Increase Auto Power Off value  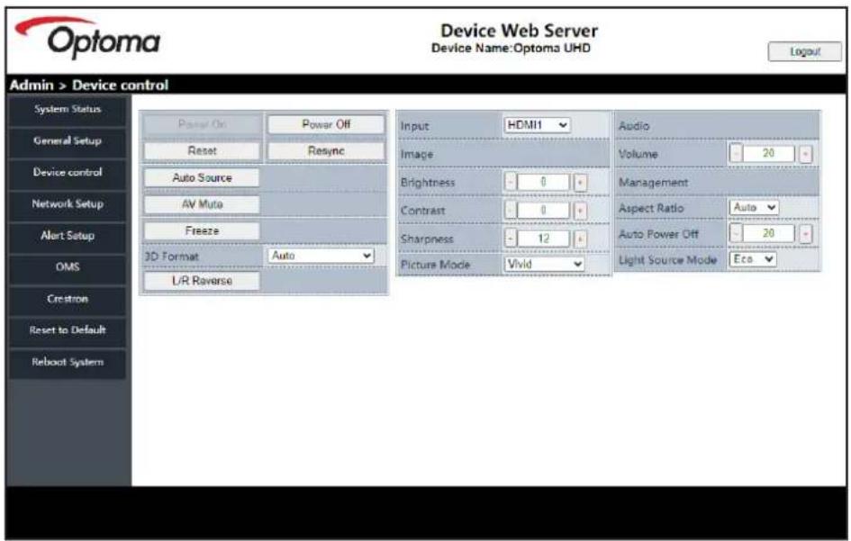click(x=805, y=234)
